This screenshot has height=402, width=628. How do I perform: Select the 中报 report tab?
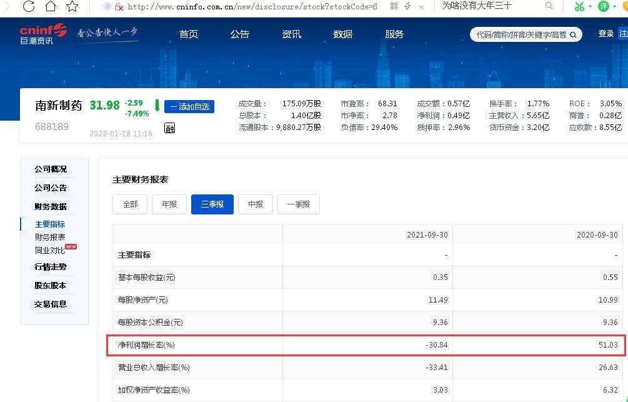click(x=256, y=204)
